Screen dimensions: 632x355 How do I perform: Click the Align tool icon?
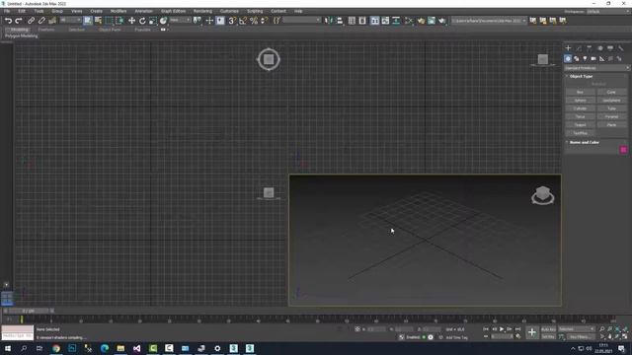pyautogui.click(x=340, y=21)
